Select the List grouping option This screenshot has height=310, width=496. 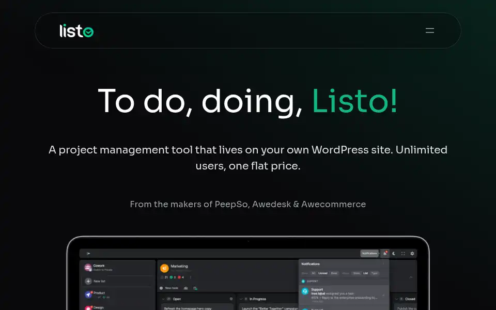coord(365,273)
